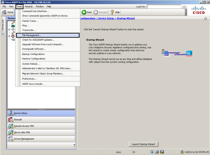Switch to the Firewall navigation button
The image size is (210, 155).
tap(41, 120)
